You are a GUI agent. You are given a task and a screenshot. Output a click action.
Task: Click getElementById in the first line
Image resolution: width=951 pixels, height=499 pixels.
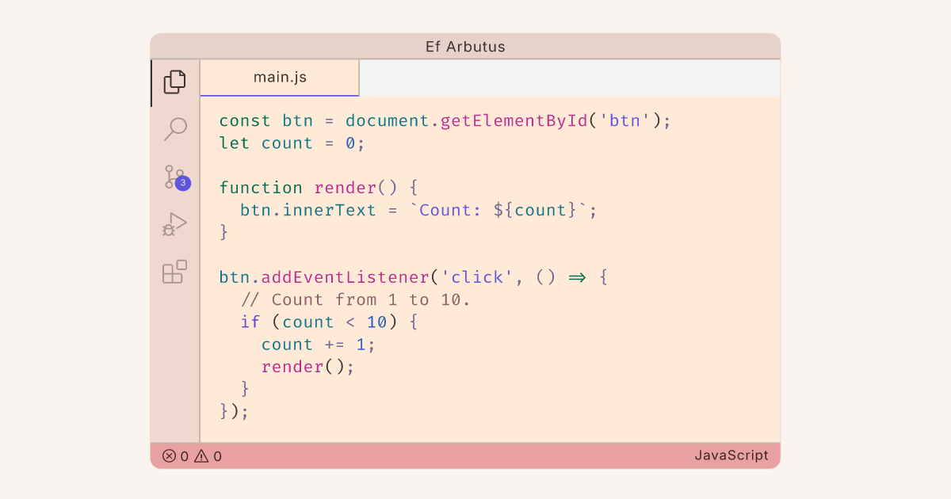tap(514, 121)
